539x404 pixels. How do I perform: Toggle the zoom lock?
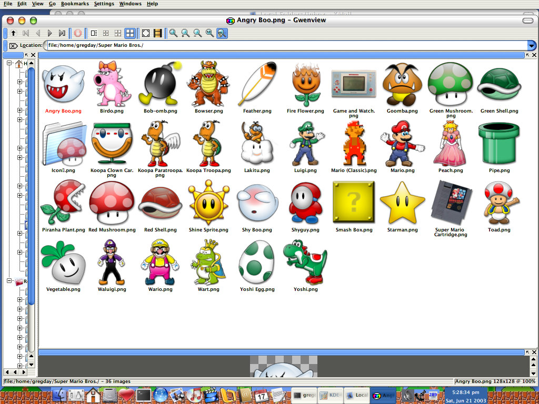(x=221, y=33)
